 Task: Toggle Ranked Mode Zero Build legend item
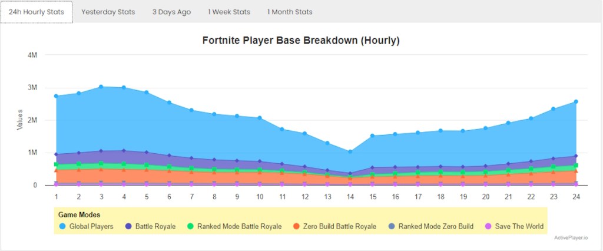[x=430, y=226]
